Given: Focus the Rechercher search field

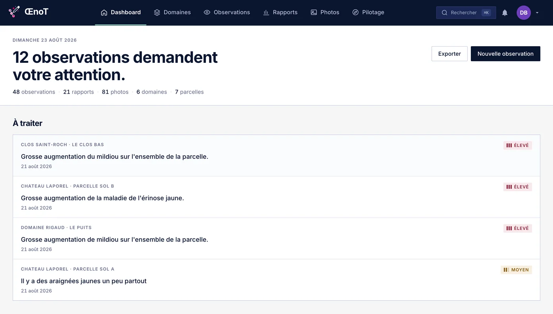Looking at the screenshot, I should click(466, 13).
